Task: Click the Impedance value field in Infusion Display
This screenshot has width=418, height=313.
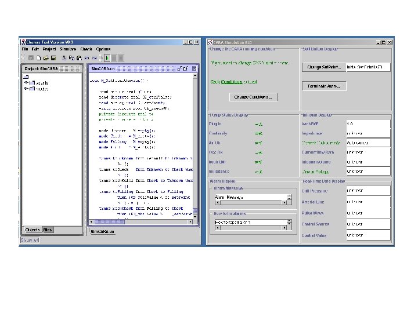Action: [x=368, y=133]
